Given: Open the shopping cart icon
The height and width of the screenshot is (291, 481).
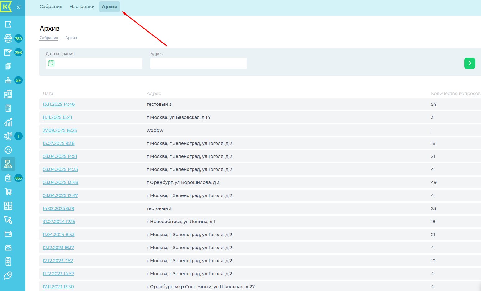Looking at the screenshot, I should [8, 192].
